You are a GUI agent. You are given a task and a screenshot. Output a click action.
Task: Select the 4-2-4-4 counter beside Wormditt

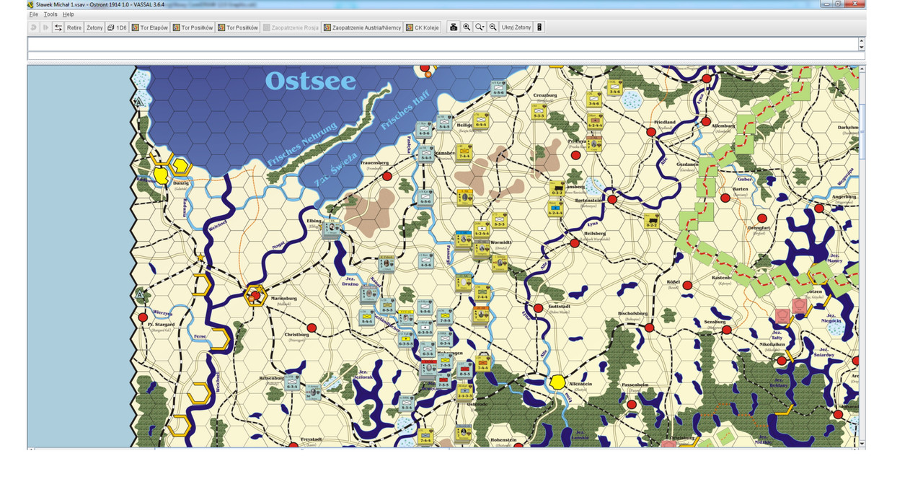point(481,229)
